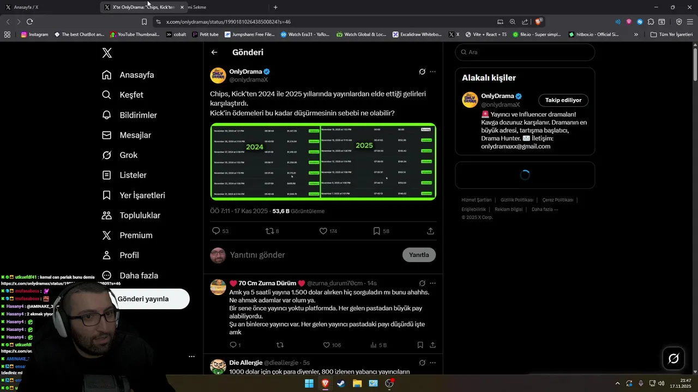
Task: Click repost icon with 8 reposts
Action: tap(269, 231)
